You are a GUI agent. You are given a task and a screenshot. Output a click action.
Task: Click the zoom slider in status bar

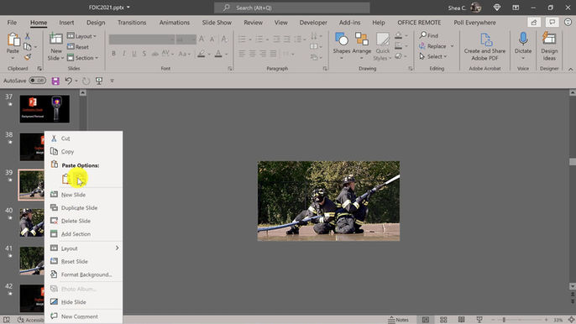click(520, 320)
